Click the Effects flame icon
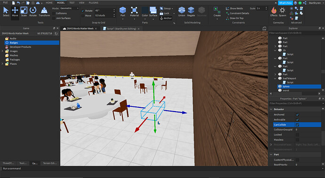325x178 pixels. 274,10
